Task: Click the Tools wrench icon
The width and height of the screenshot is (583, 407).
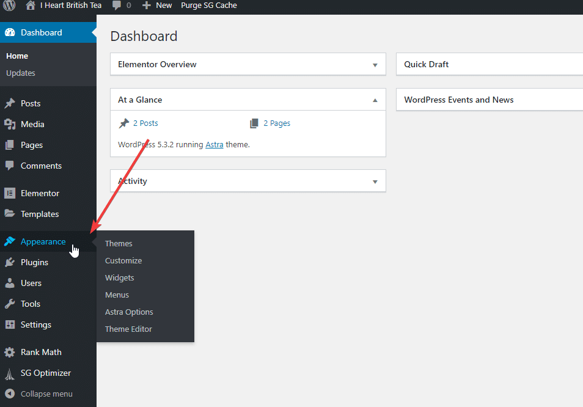Action: coord(10,304)
